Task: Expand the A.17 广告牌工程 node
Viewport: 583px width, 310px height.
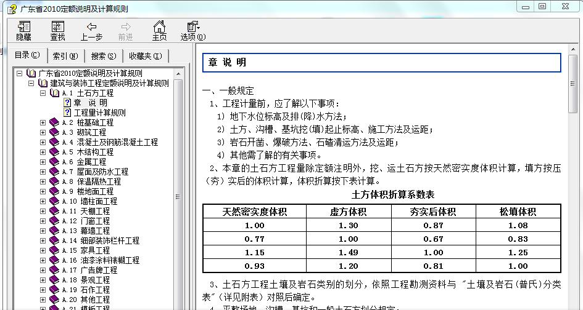Action: pyautogui.click(x=43, y=270)
